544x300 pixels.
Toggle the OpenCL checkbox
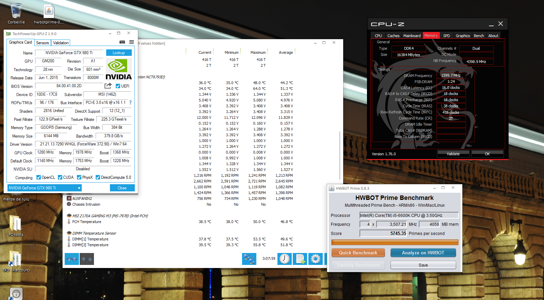coord(38,177)
